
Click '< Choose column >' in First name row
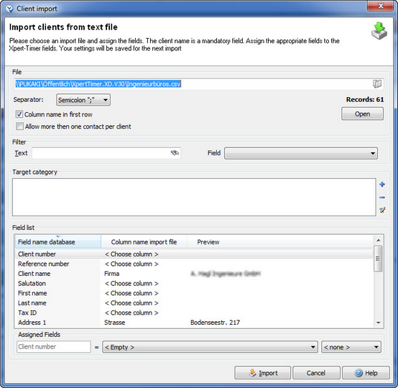pyautogui.click(x=131, y=293)
